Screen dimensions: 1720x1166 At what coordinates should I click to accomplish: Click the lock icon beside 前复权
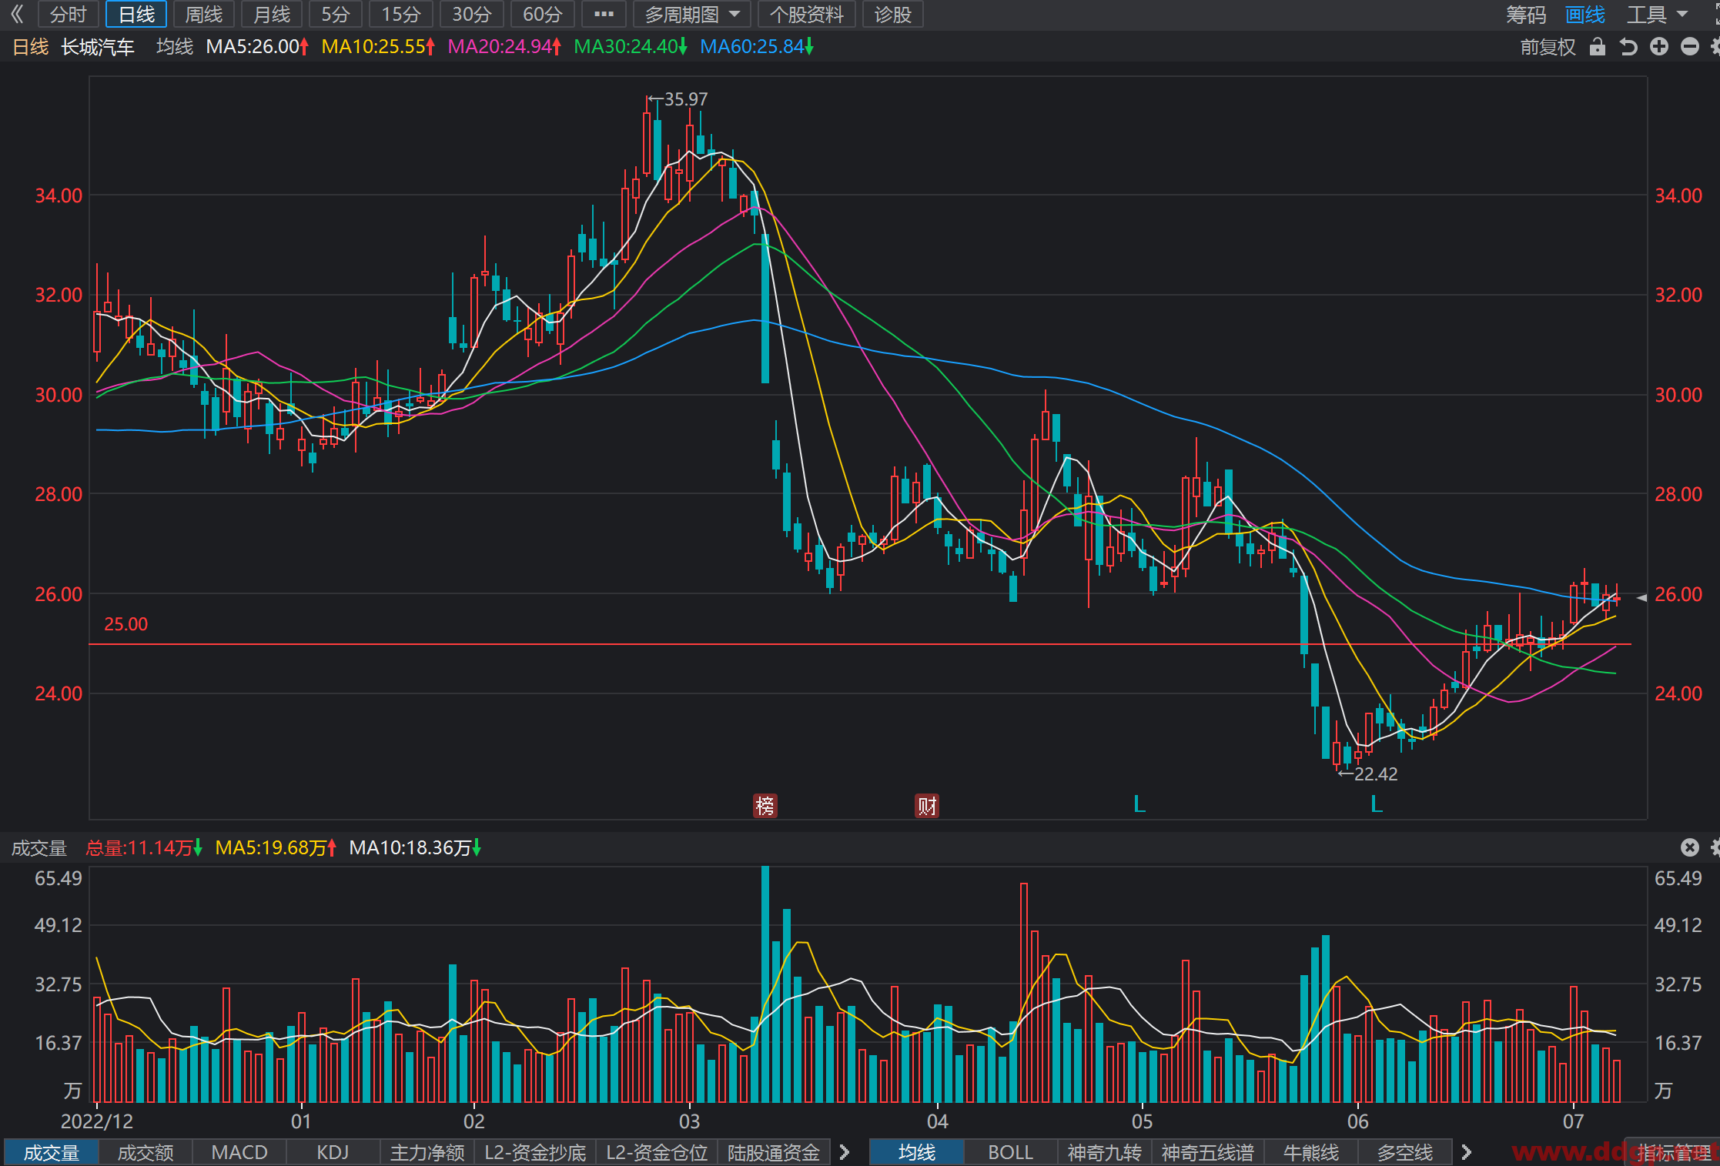[1598, 47]
